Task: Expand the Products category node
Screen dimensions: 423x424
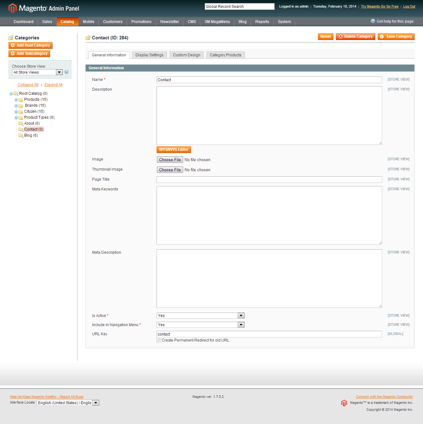Action: [x=16, y=100]
